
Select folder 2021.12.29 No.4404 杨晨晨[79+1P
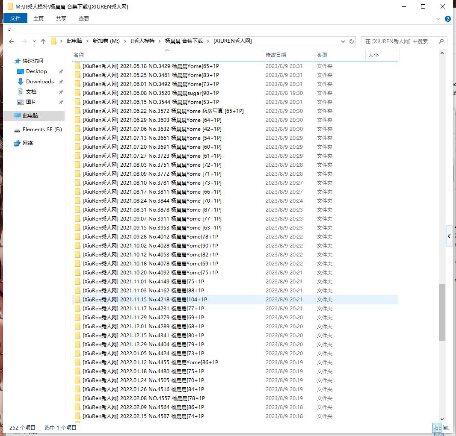pos(235,345)
